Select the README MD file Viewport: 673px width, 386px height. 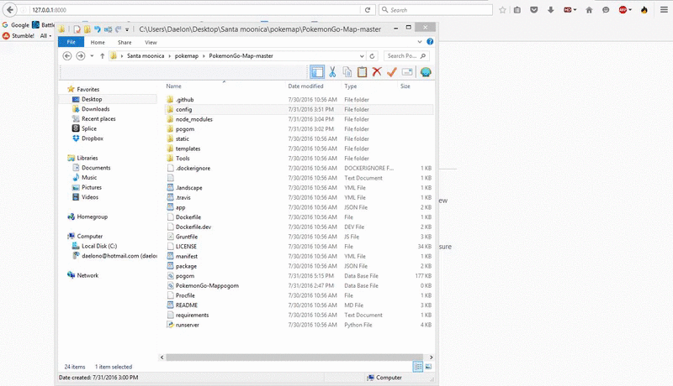[x=299, y=305]
